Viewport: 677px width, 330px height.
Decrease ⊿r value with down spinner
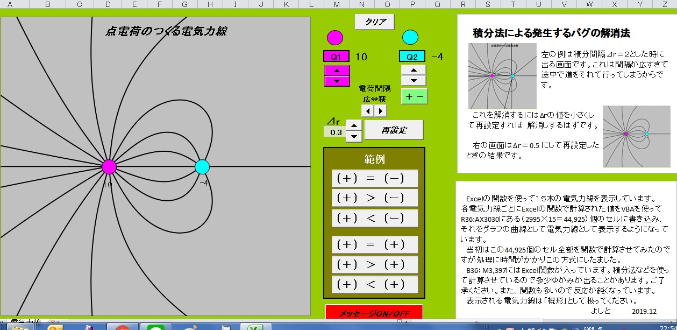[x=353, y=136]
